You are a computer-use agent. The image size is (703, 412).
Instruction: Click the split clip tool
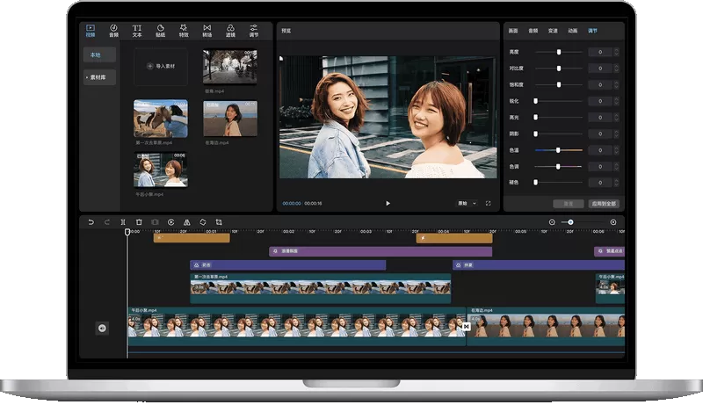[123, 222]
